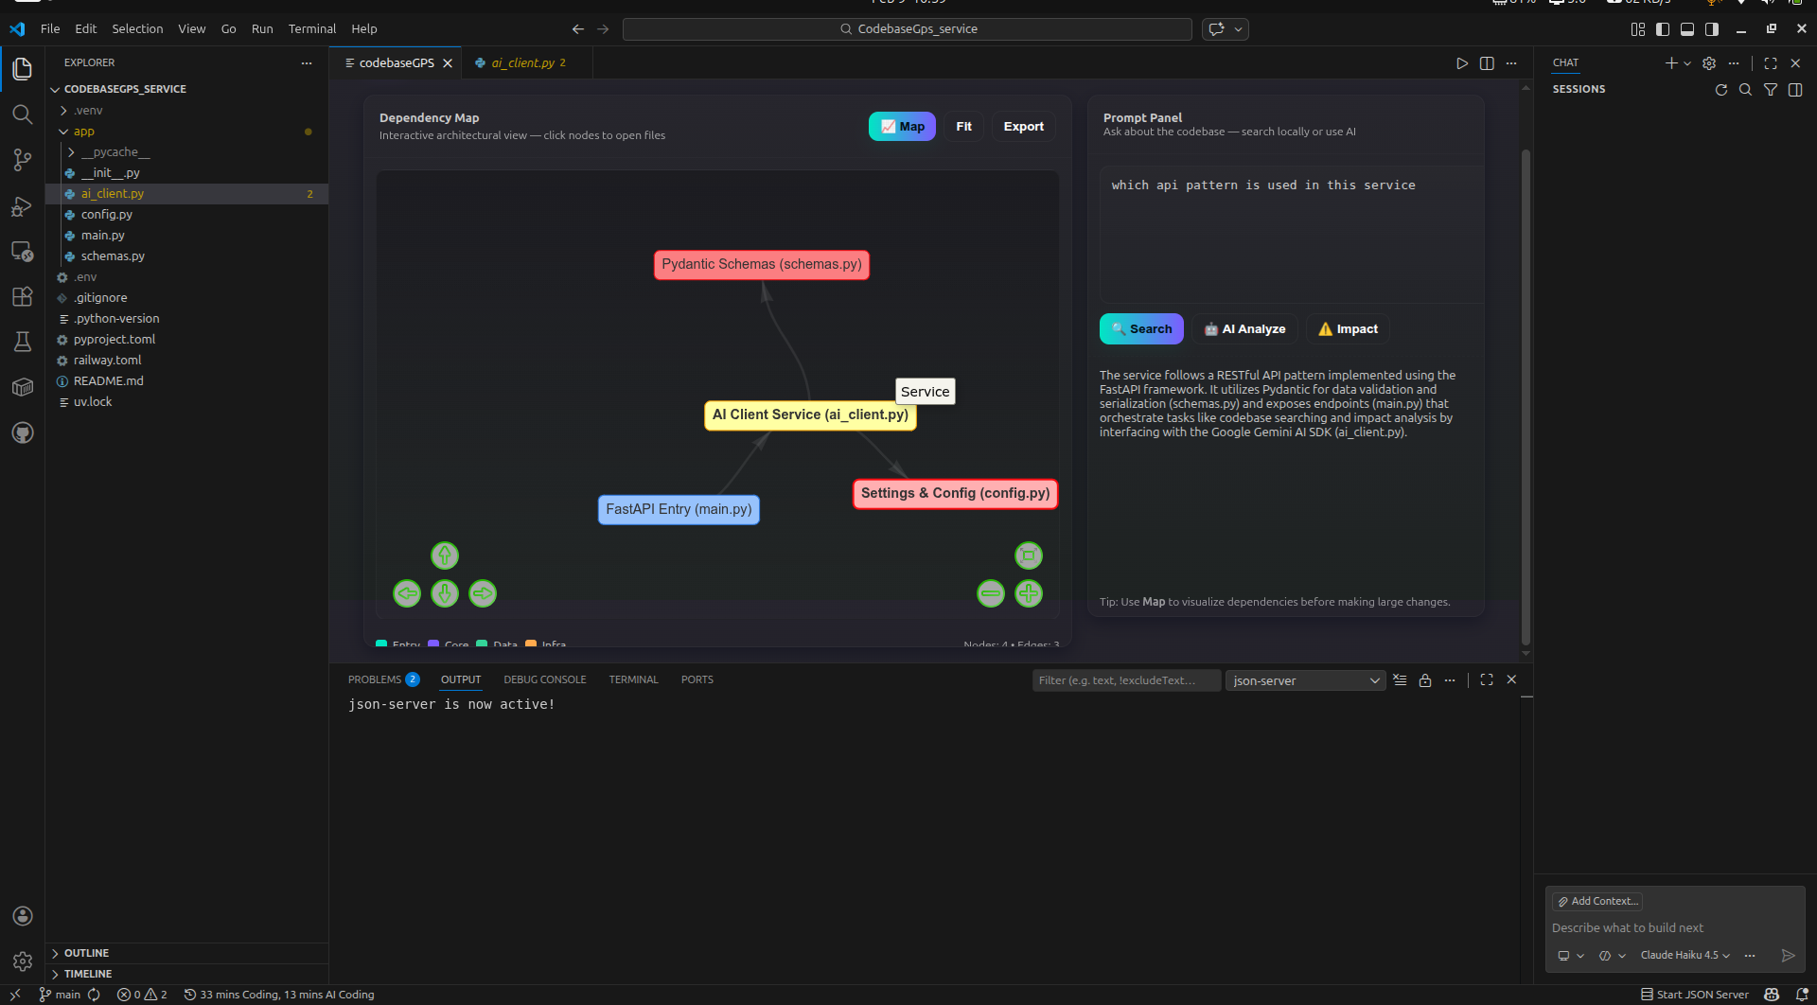Viewport: 1817px width, 1005px height.
Task: Switch to the DEBUG CONSOLE tab
Action: pyautogui.click(x=545, y=680)
